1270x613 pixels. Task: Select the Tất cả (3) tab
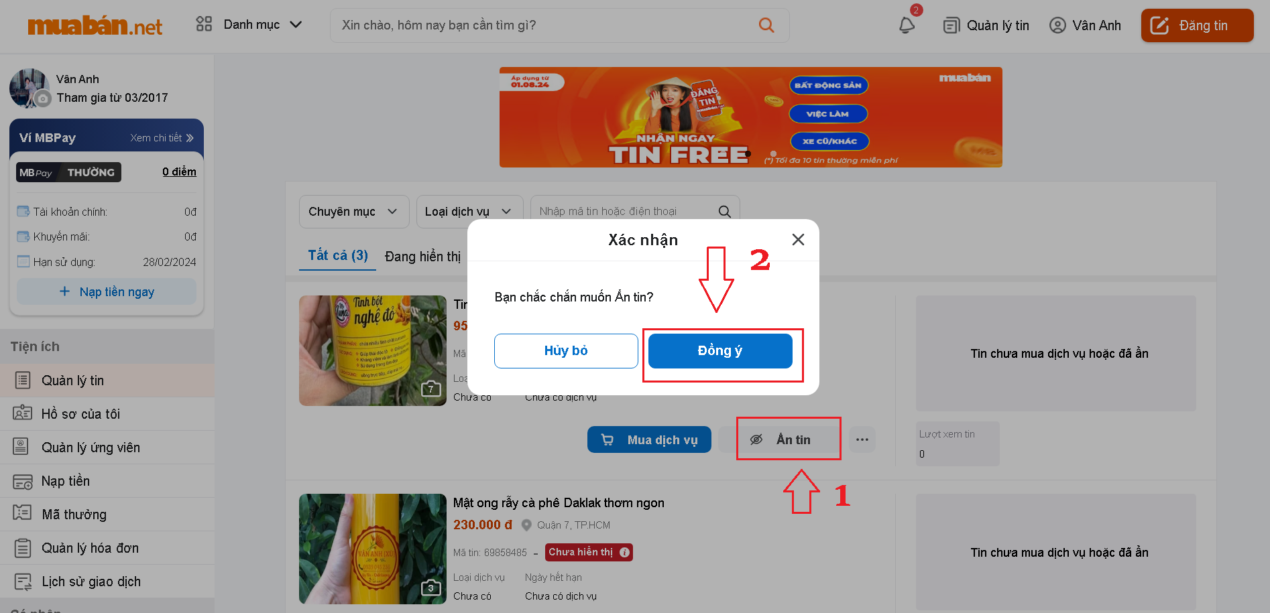coord(338,255)
